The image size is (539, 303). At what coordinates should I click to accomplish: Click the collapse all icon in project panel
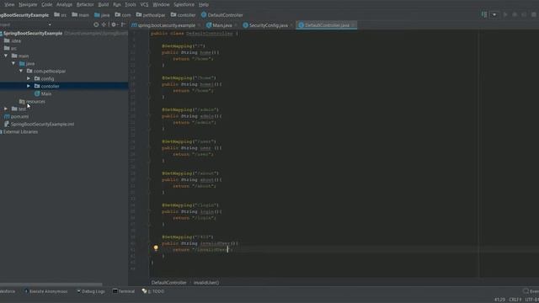click(x=104, y=24)
